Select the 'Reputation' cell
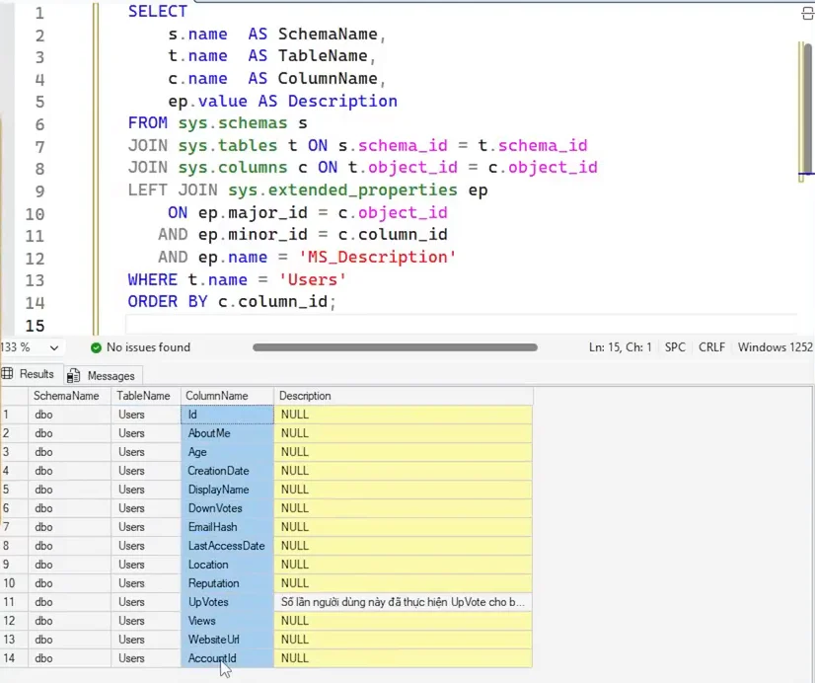815x683 pixels. pyautogui.click(x=227, y=583)
